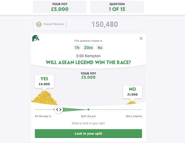185x143 pixels.
Task: Select the YES £4,000 bubble
Action: [44, 81]
